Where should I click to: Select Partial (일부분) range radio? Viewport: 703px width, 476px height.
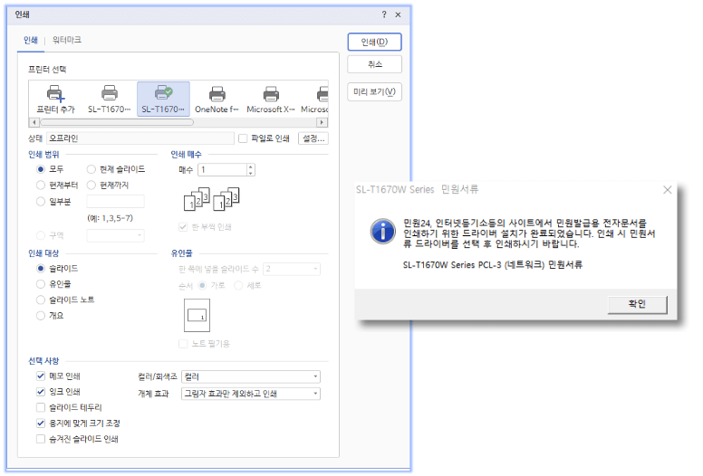point(41,202)
